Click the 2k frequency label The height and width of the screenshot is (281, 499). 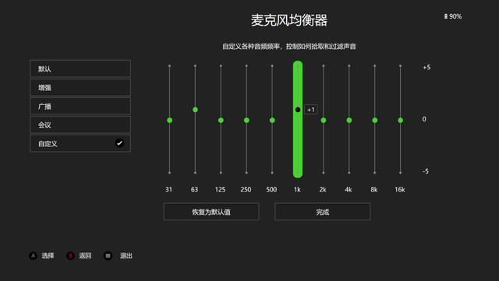(x=323, y=189)
